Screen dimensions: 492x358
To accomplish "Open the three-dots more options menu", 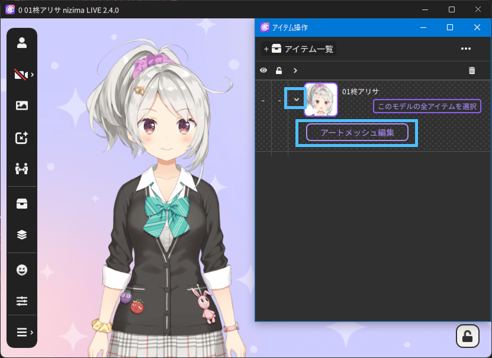I will [x=466, y=49].
